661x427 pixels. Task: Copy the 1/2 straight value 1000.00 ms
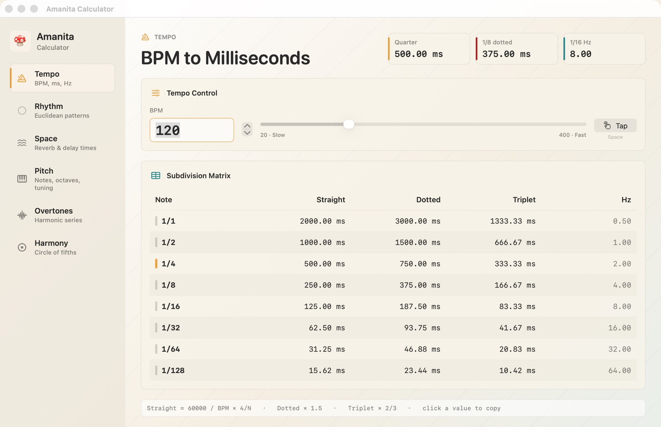[322, 243]
